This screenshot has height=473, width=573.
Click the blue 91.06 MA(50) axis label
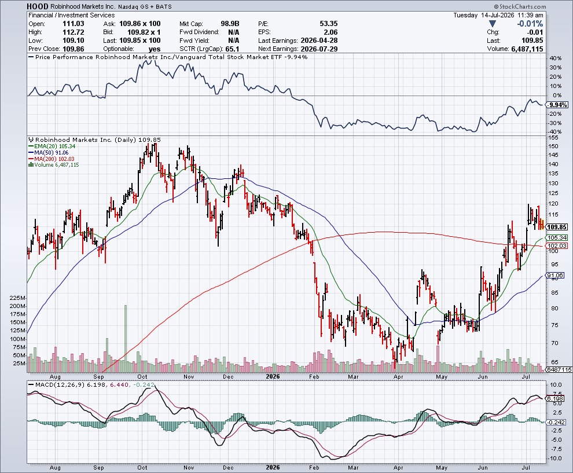[556, 275]
